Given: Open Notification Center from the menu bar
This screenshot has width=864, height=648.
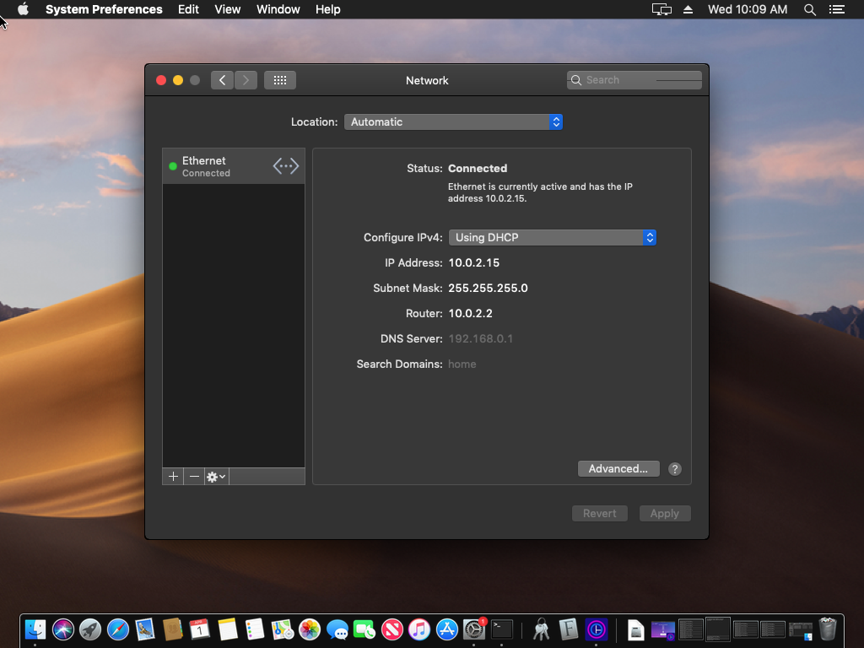Looking at the screenshot, I should click(836, 9).
